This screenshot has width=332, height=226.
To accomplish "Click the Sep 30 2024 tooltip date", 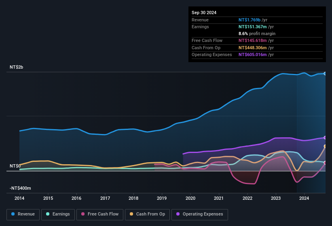I will (204, 13).
